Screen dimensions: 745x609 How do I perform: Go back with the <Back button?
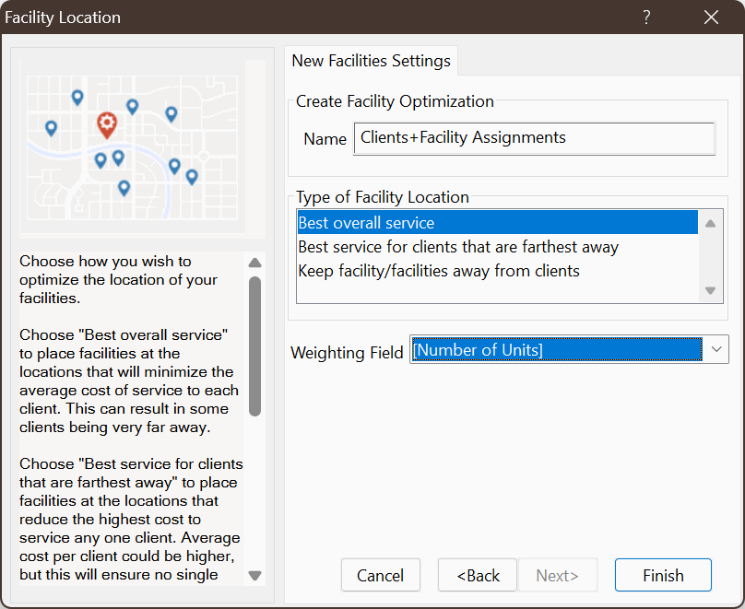point(478,575)
